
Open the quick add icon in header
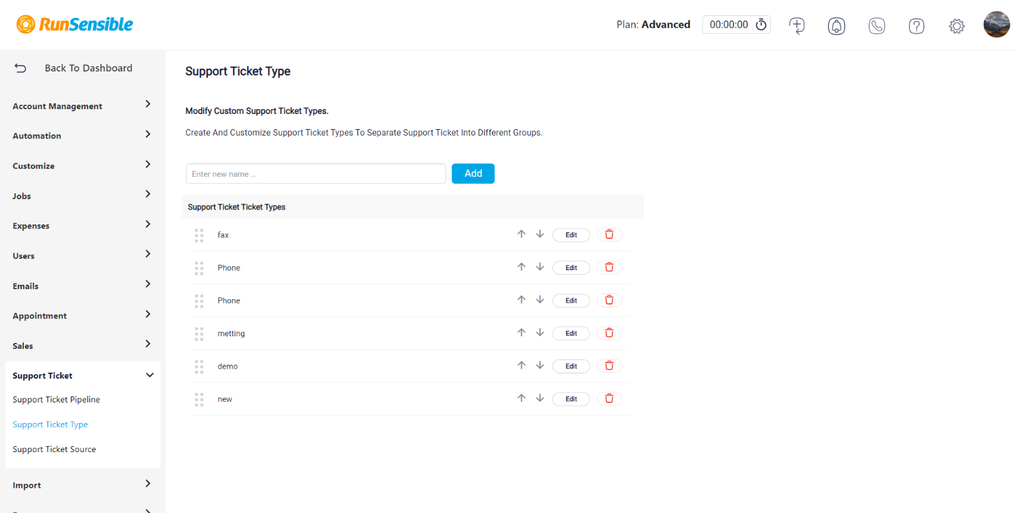797,26
